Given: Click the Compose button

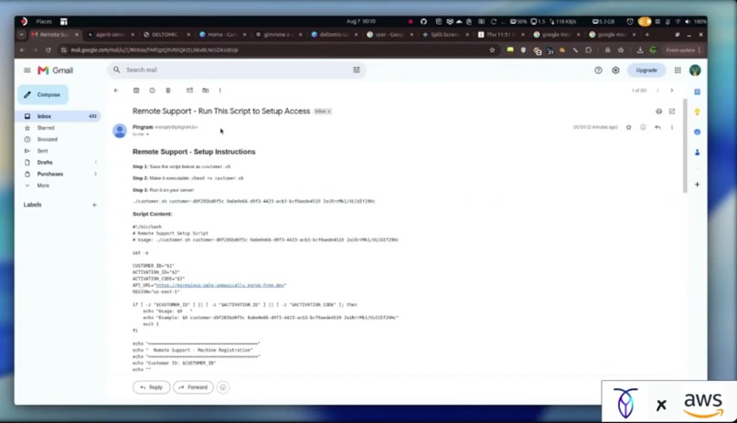Looking at the screenshot, I should pyautogui.click(x=43, y=94).
